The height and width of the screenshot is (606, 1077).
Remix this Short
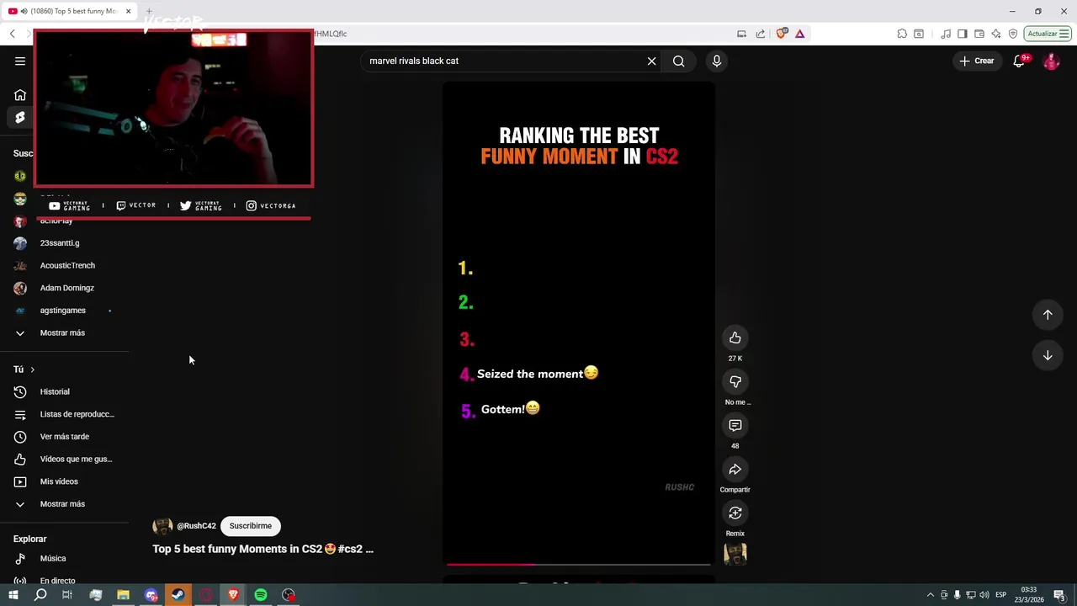[735, 513]
